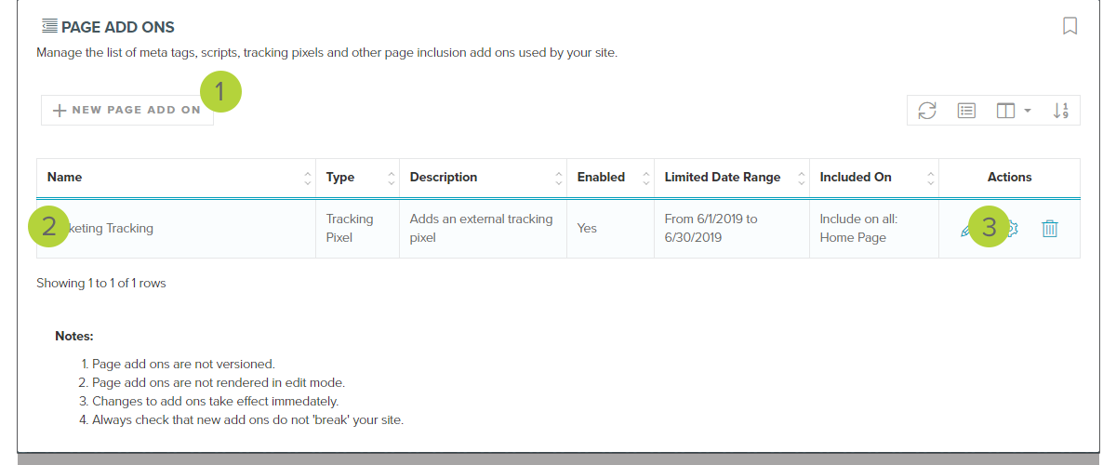Click the Include on all: Home Page cell
This screenshot has height=465, width=1116.
click(852, 228)
